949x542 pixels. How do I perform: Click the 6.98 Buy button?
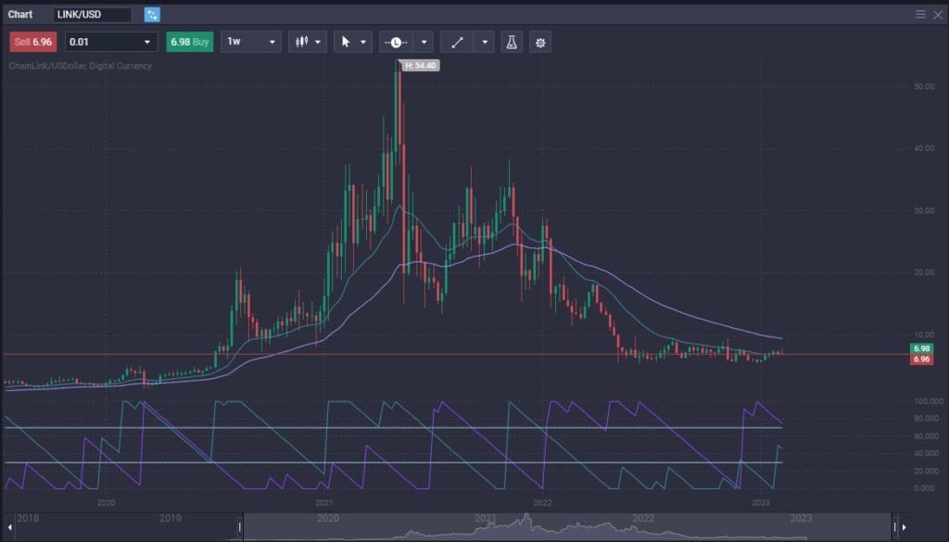point(190,42)
